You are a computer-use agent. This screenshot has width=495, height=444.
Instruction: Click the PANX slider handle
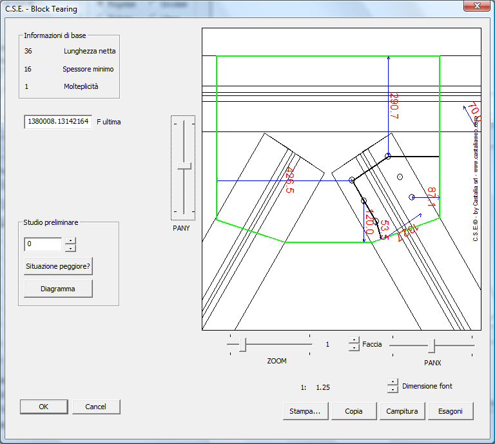click(x=432, y=346)
